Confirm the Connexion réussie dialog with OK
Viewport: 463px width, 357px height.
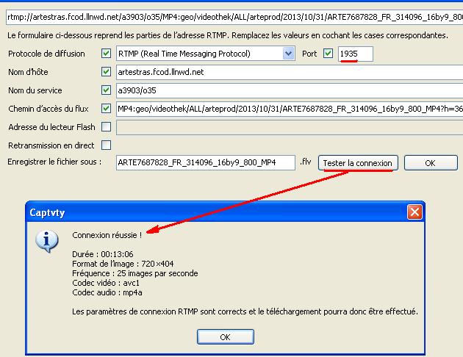point(225,336)
